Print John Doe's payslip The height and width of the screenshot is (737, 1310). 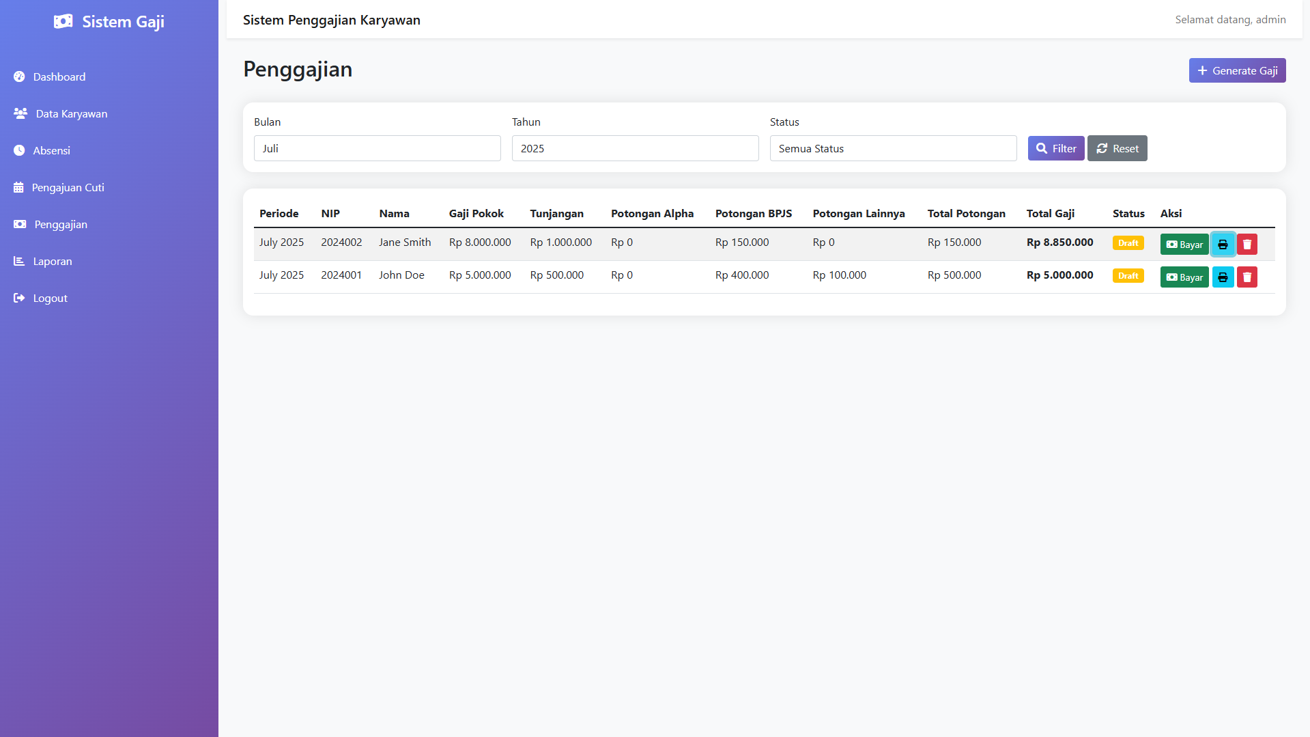pyautogui.click(x=1223, y=277)
